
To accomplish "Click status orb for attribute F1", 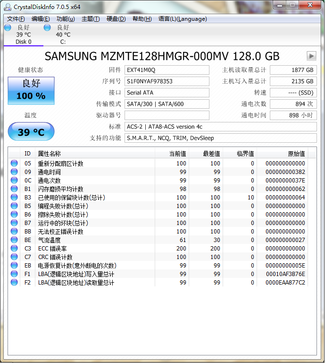I will click(x=14, y=274).
